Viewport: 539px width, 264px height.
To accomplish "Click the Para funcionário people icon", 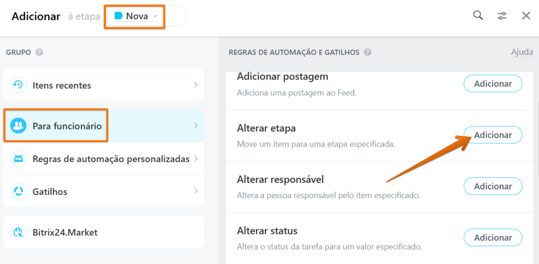I will 18,126.
